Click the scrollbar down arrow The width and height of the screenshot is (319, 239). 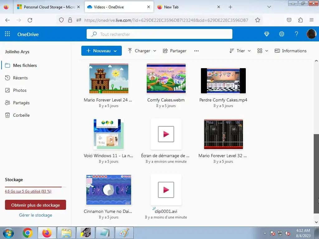(316, 222)
